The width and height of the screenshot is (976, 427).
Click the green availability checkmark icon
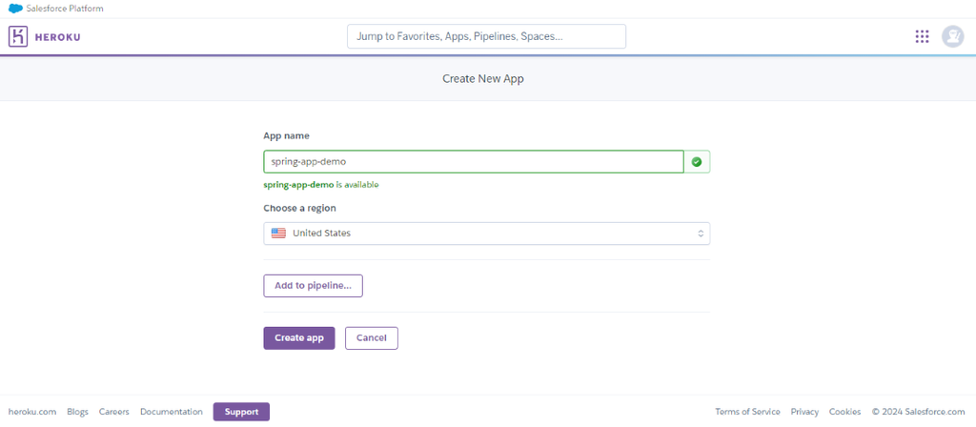pyautogui.click(x=697, y=162)
